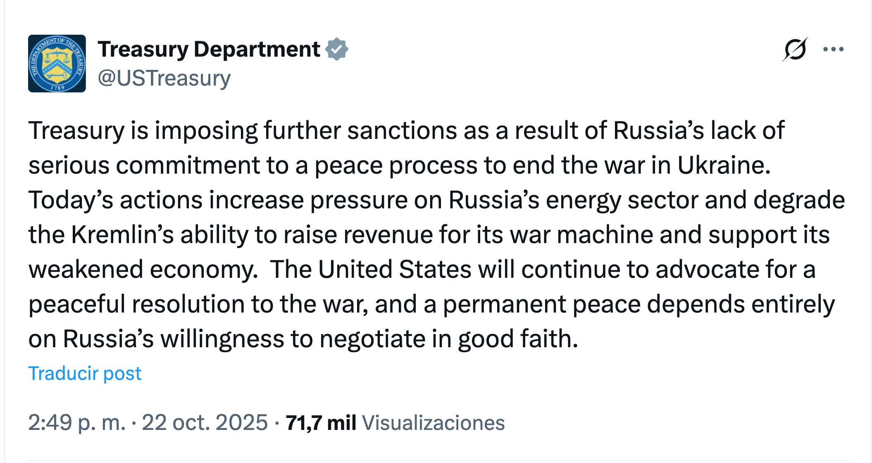Image resolution: width=872 pixels, height=463 pixels.
Task: Open the Treasury Department display name
Action: click(209, 49)
